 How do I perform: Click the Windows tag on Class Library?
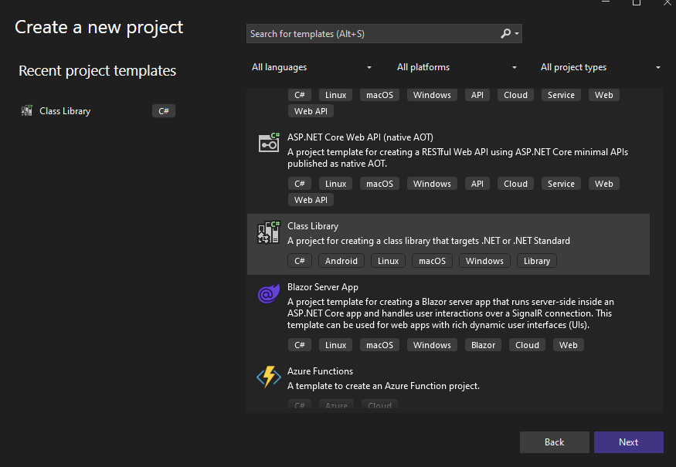[x=484, y=261]
